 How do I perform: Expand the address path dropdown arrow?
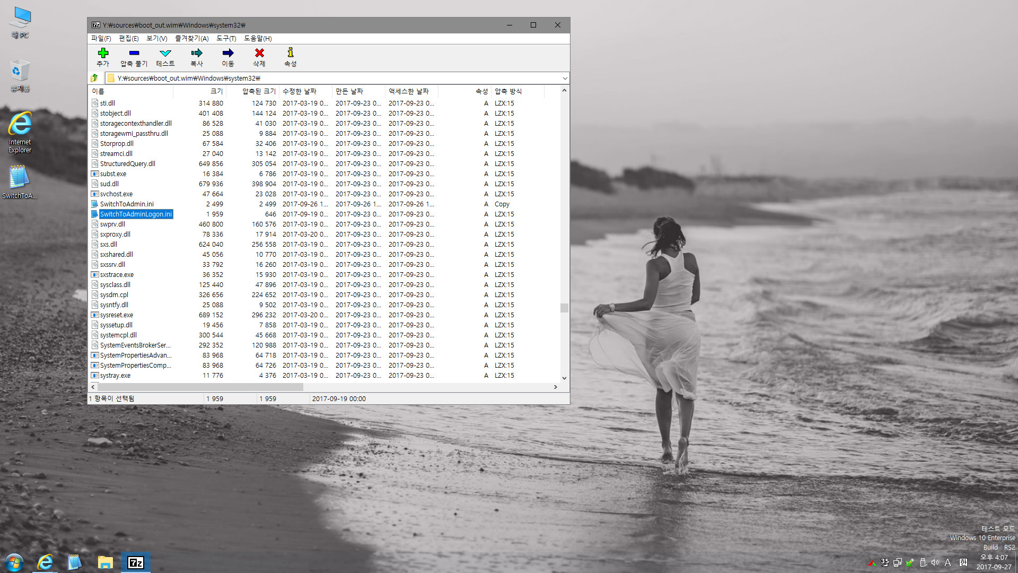[x=565, y=78]
